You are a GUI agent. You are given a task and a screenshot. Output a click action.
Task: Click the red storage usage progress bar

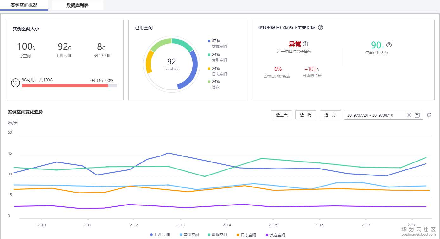point(65,86)
